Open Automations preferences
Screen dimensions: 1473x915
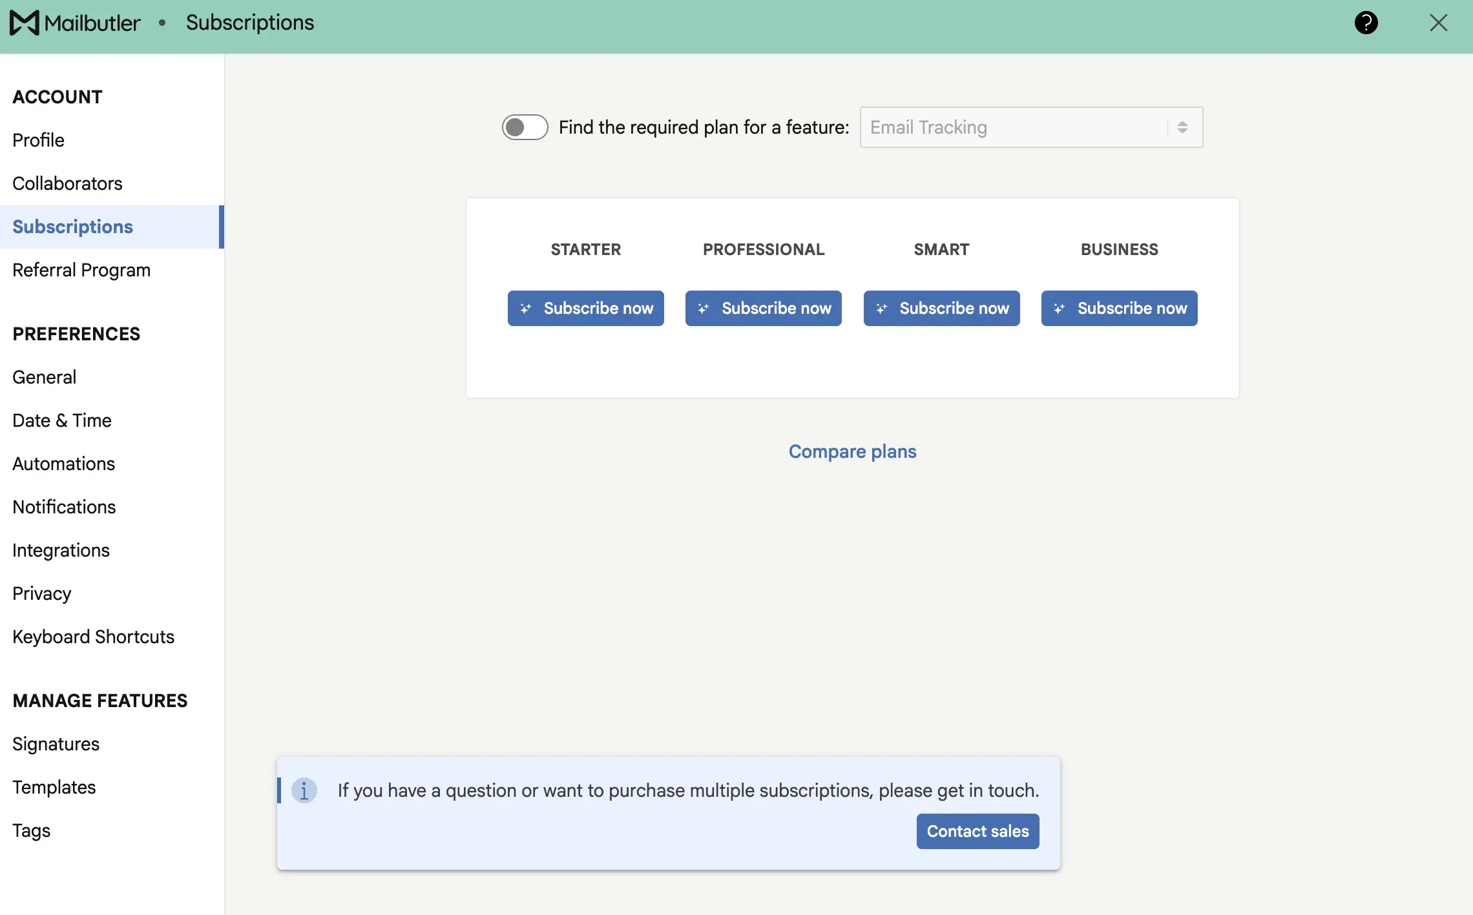coord(63,464)
